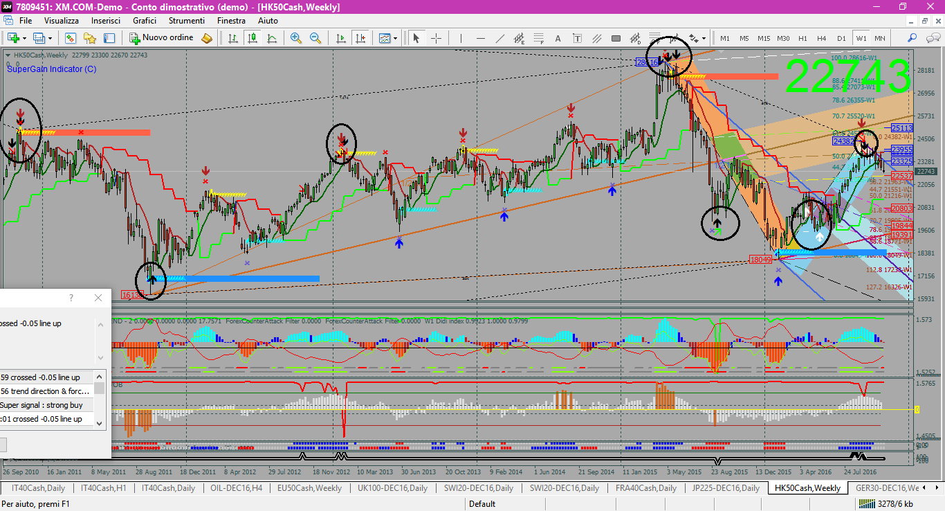Switch to IT40Cash,H1 chart tab
The width and height of the screenshot is (945, 511).
pyautogui.click(x=105, y=488)
